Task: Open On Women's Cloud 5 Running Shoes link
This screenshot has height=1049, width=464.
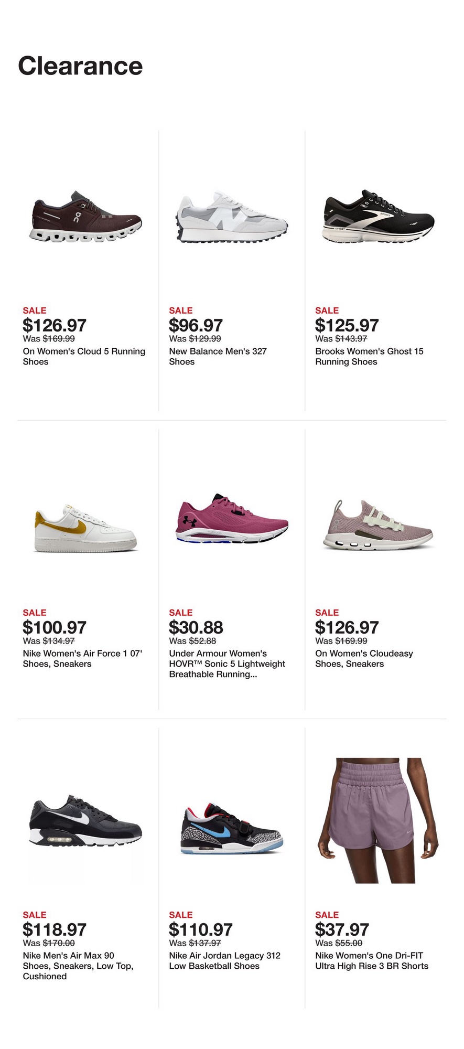Action: pyautogui.click(x=84, y=357)
